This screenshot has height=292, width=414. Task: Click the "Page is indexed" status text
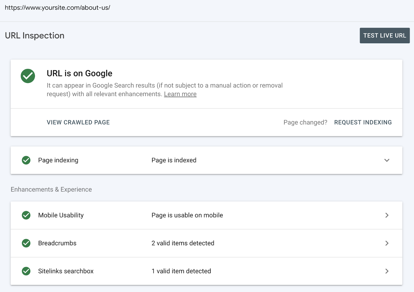coord(174,160)
